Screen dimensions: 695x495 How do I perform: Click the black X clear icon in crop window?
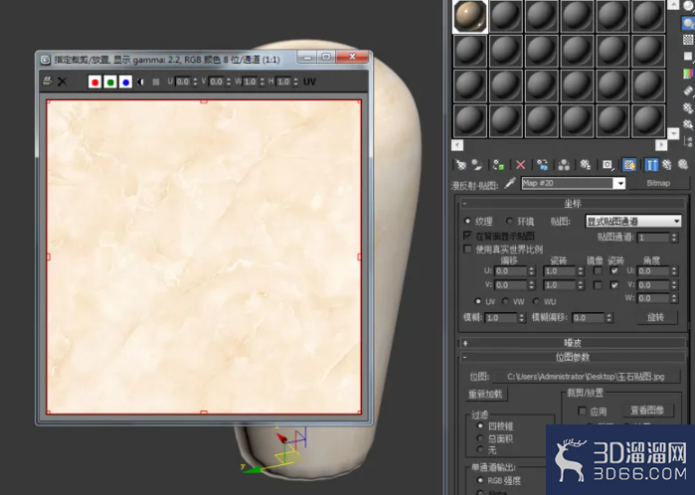[62, 82]
